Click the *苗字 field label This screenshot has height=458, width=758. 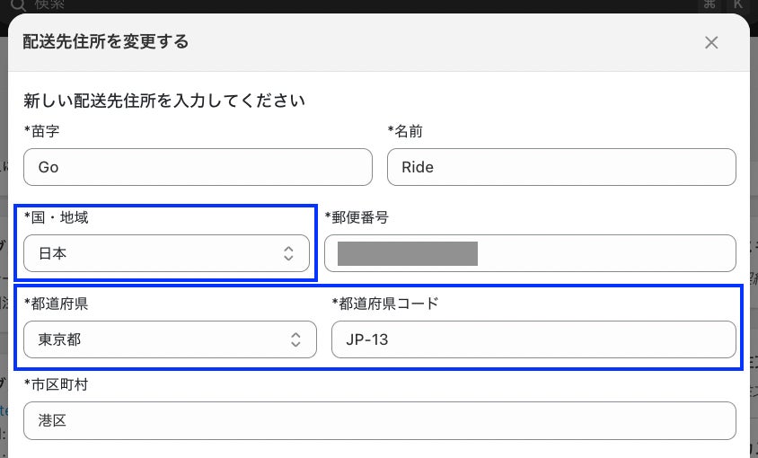(x=42, y=131)
